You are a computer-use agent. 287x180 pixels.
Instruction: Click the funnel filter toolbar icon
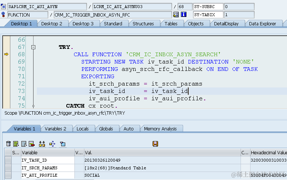[x=63, y=144]
